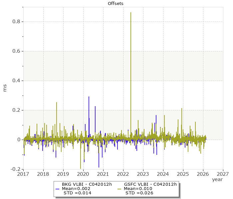Click the top of the tallest 2022 olive spike
The height and width of the screenshot is (199, 233).
[131, 13]
